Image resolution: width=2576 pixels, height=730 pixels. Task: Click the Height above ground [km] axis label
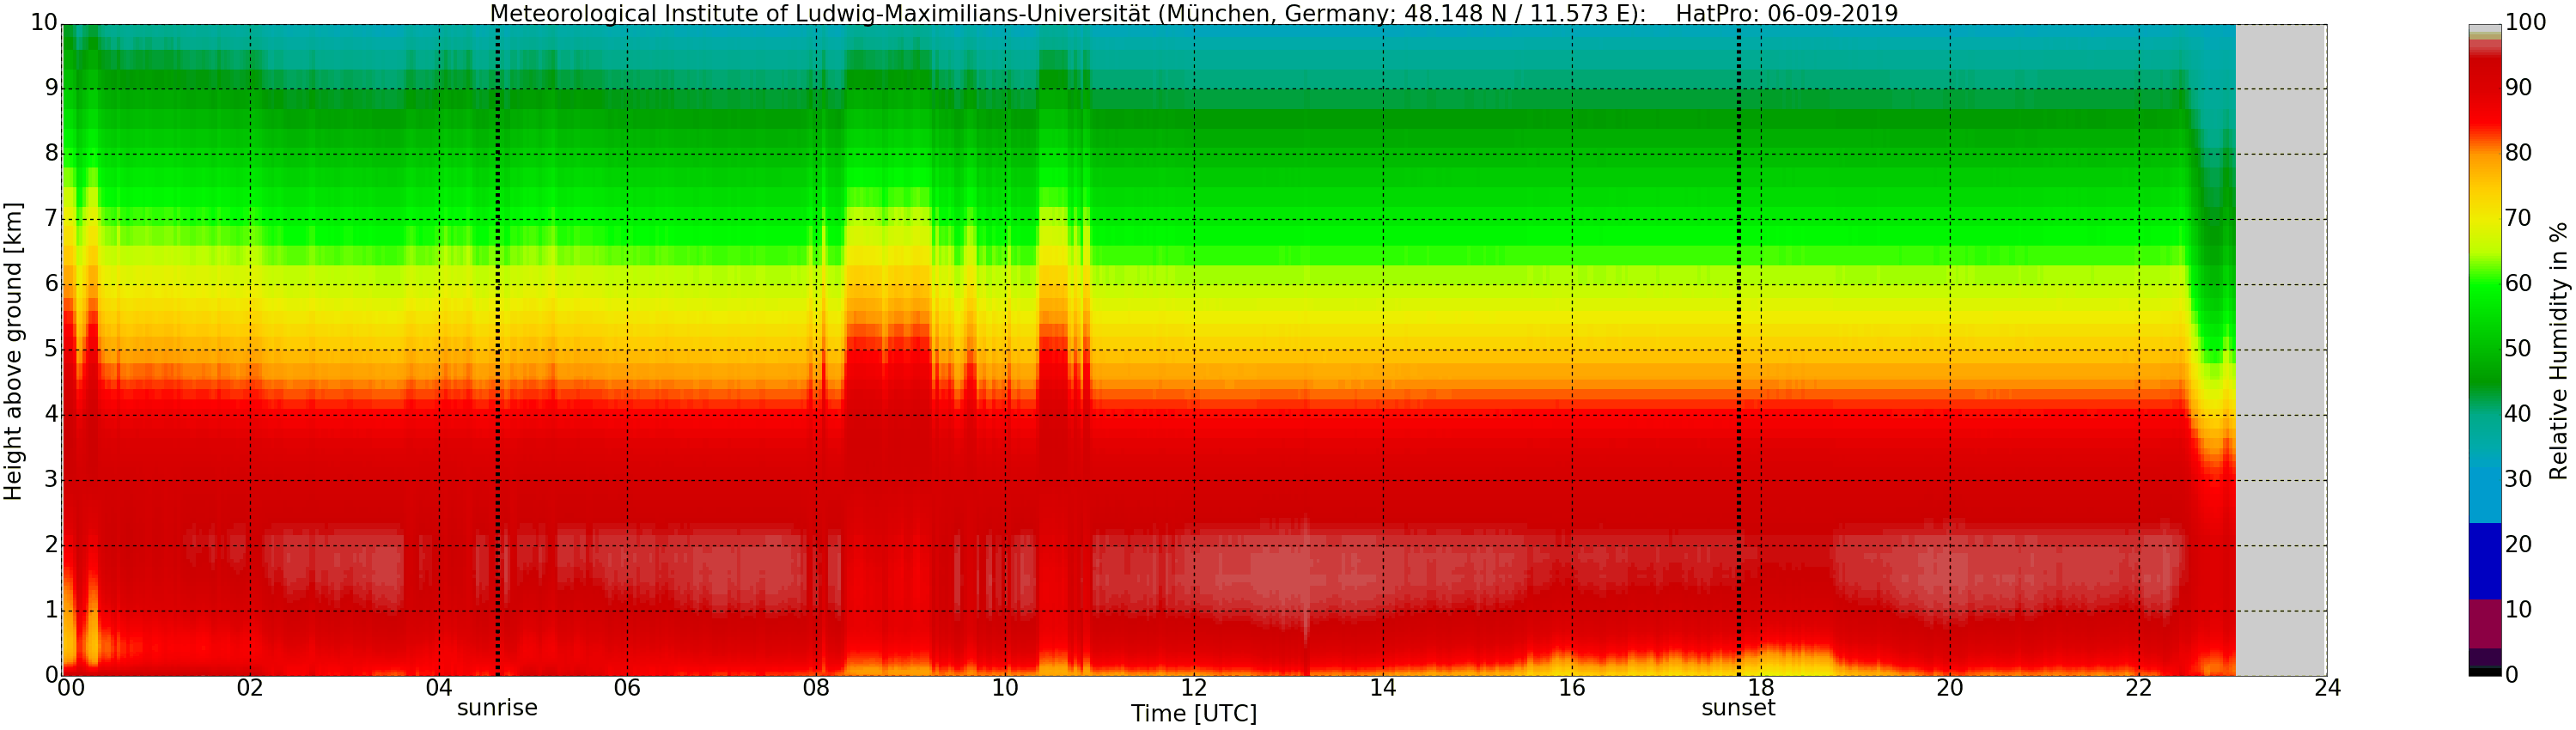[13, 351]
